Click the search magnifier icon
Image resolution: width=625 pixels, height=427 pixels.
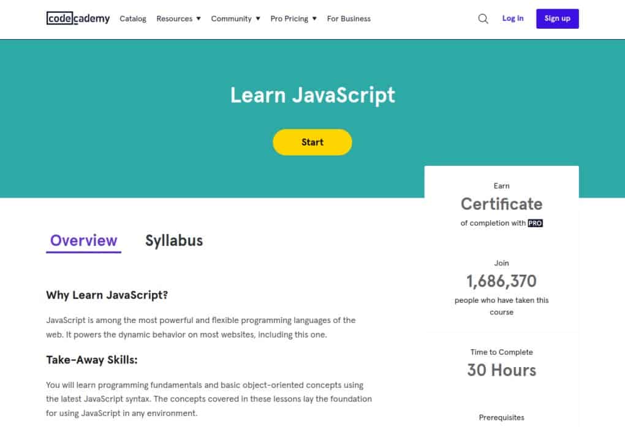point(483,19)
